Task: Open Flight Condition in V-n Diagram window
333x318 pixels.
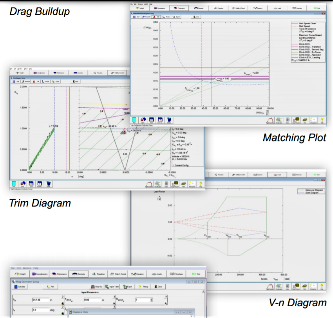Action: pyautogui.click(x=270, y=287)
